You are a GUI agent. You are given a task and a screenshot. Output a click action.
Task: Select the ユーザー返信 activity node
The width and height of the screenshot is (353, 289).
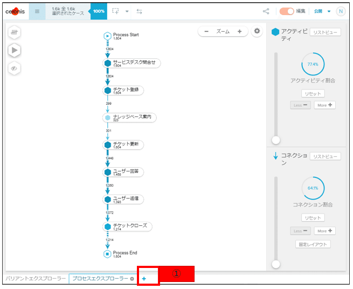[123, 199]
